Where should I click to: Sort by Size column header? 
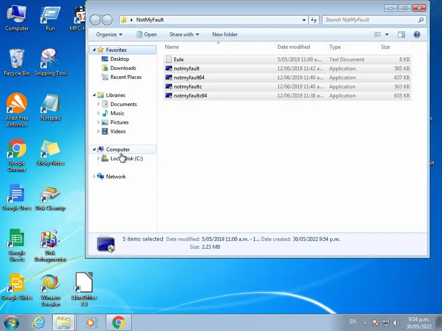tap(395, 47)
